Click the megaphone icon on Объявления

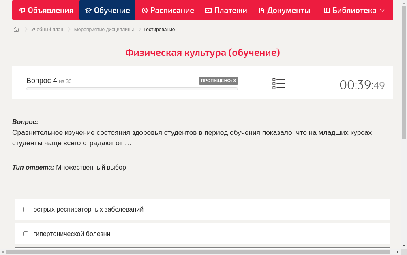click(x=22, y=10)
